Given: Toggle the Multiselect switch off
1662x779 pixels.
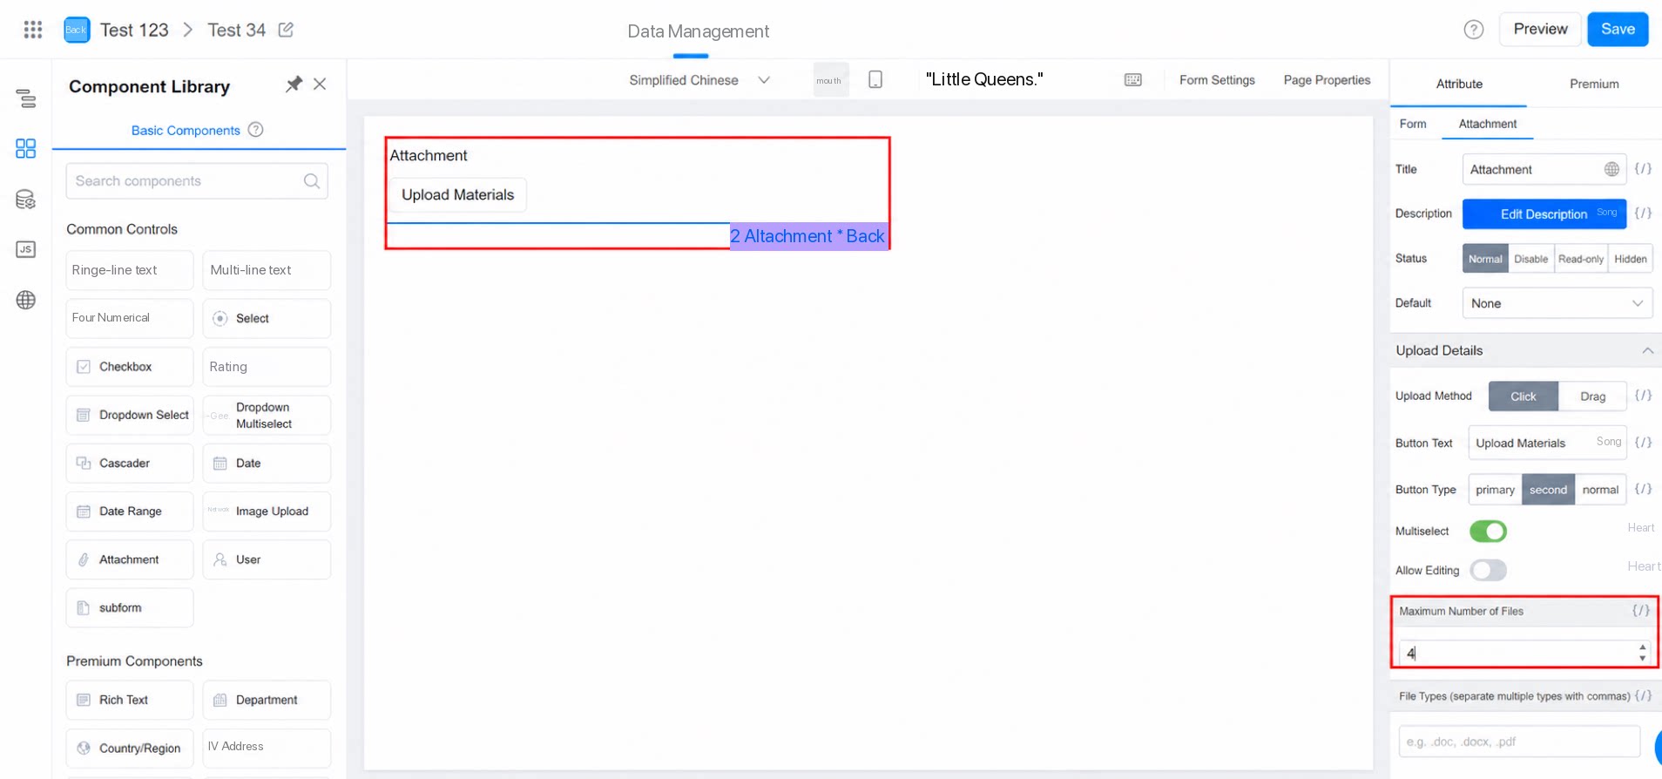Looking at the screenshot, I should point(1488,531).
